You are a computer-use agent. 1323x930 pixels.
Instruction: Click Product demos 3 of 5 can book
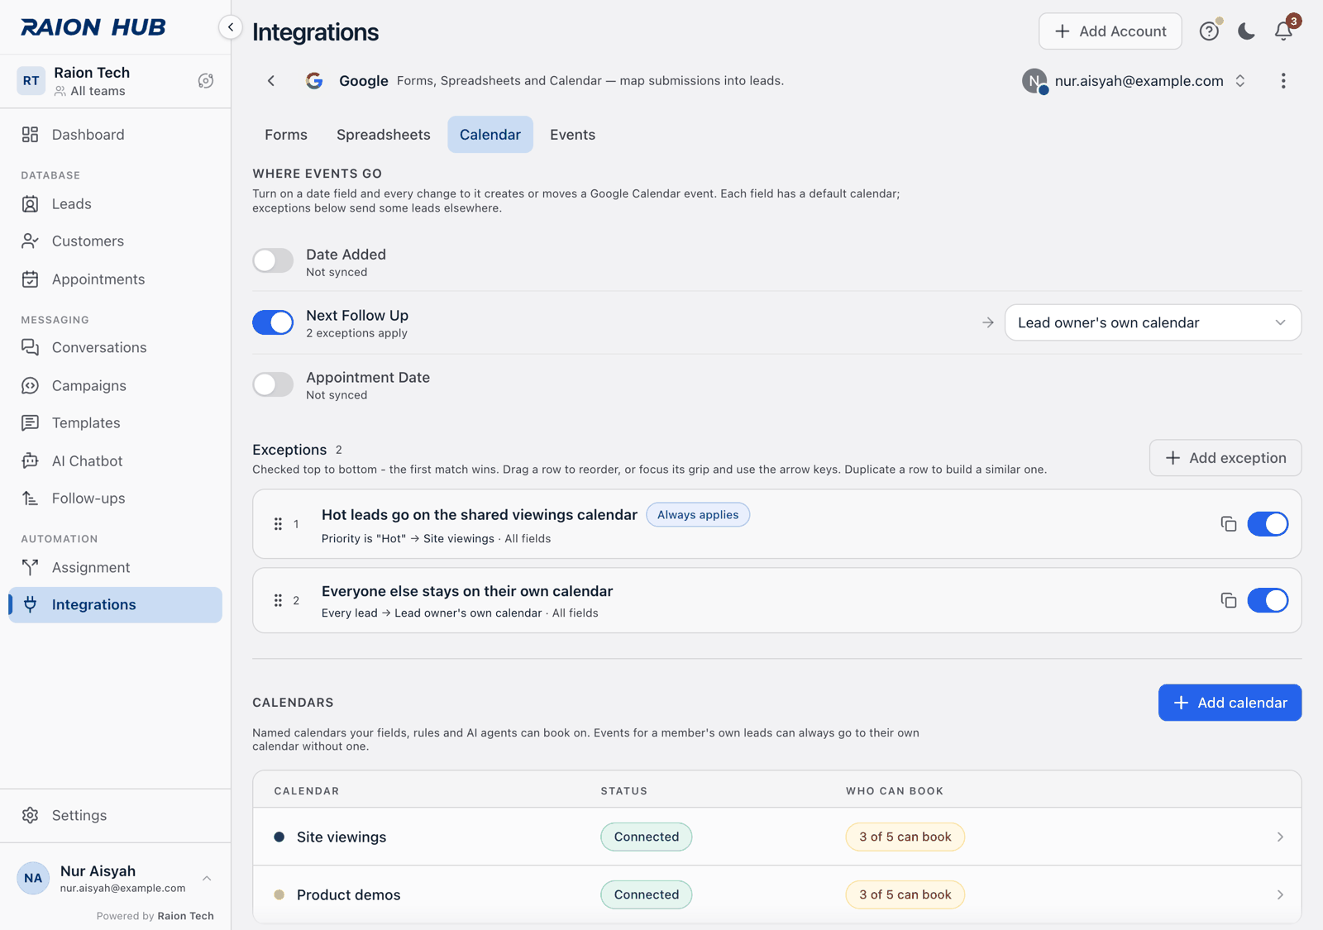905,895
